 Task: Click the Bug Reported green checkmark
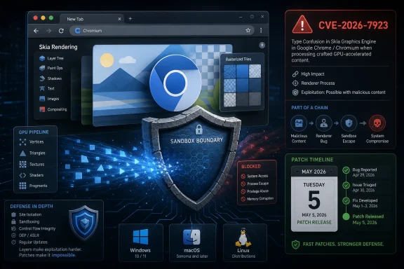[x=346, y=170]
